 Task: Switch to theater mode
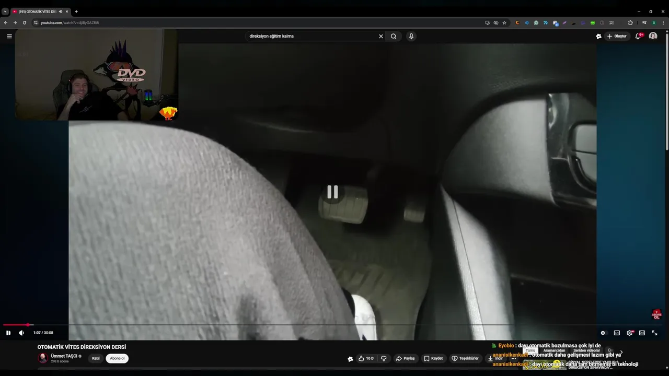(642, 333)
